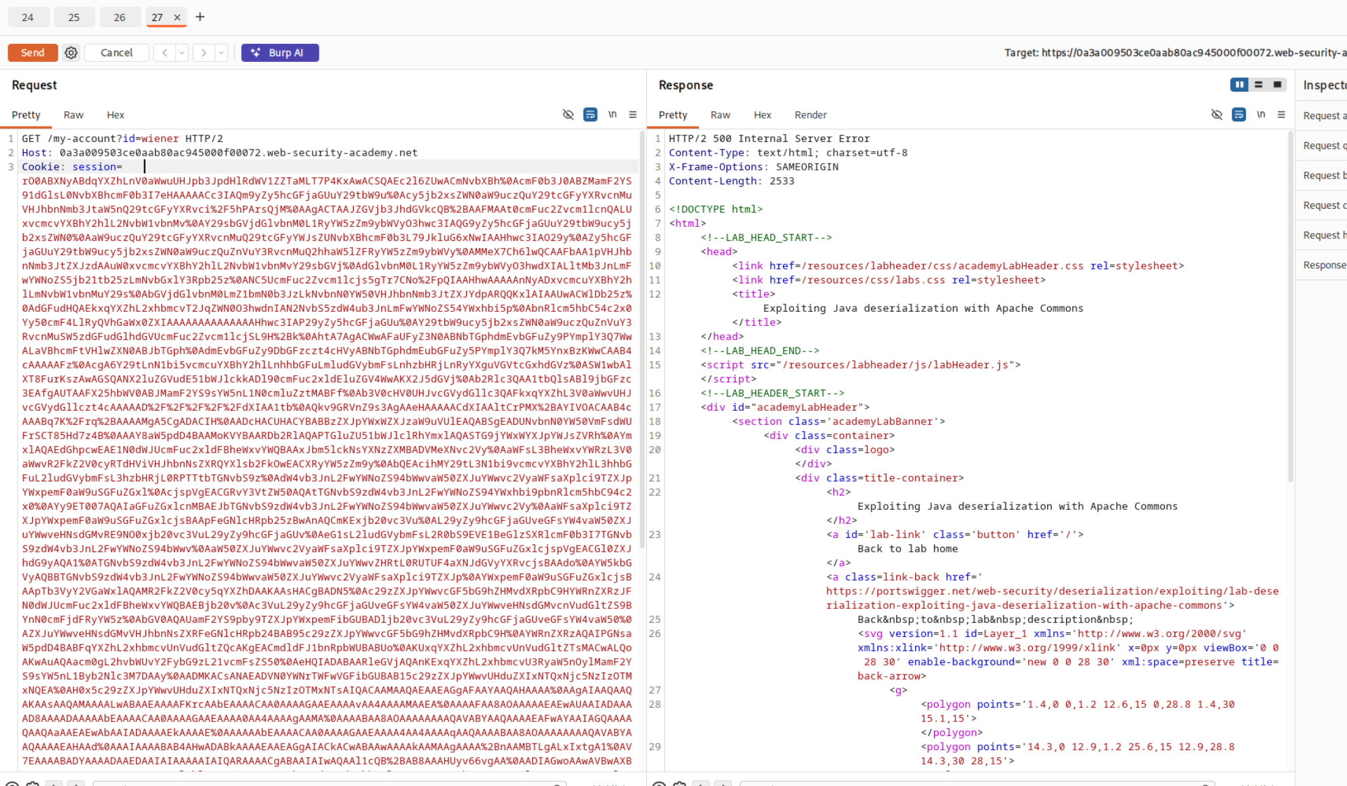Go back to previous request in history

pyautogui.click(x=164, y=53)
